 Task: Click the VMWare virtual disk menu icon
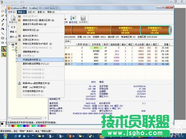pos(19,83)
